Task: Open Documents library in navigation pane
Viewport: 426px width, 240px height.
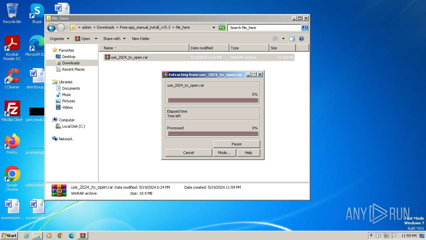Action: tap(71, 88)
